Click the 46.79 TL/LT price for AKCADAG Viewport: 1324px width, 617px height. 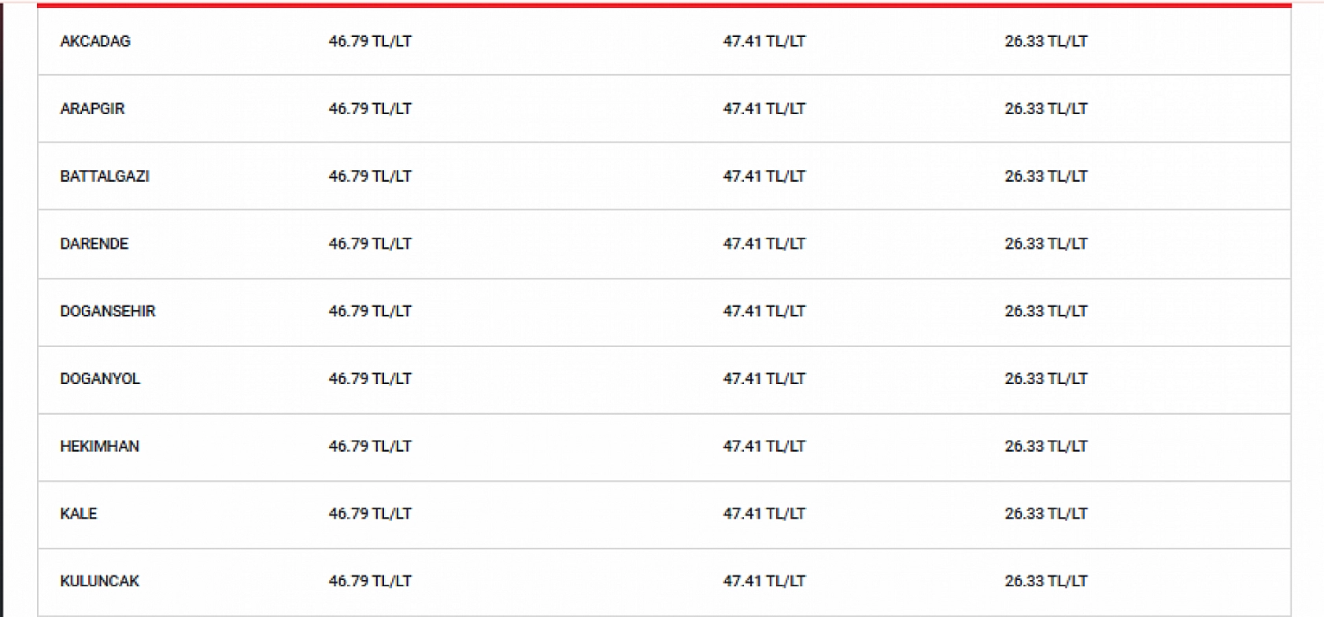click(370, 42)
